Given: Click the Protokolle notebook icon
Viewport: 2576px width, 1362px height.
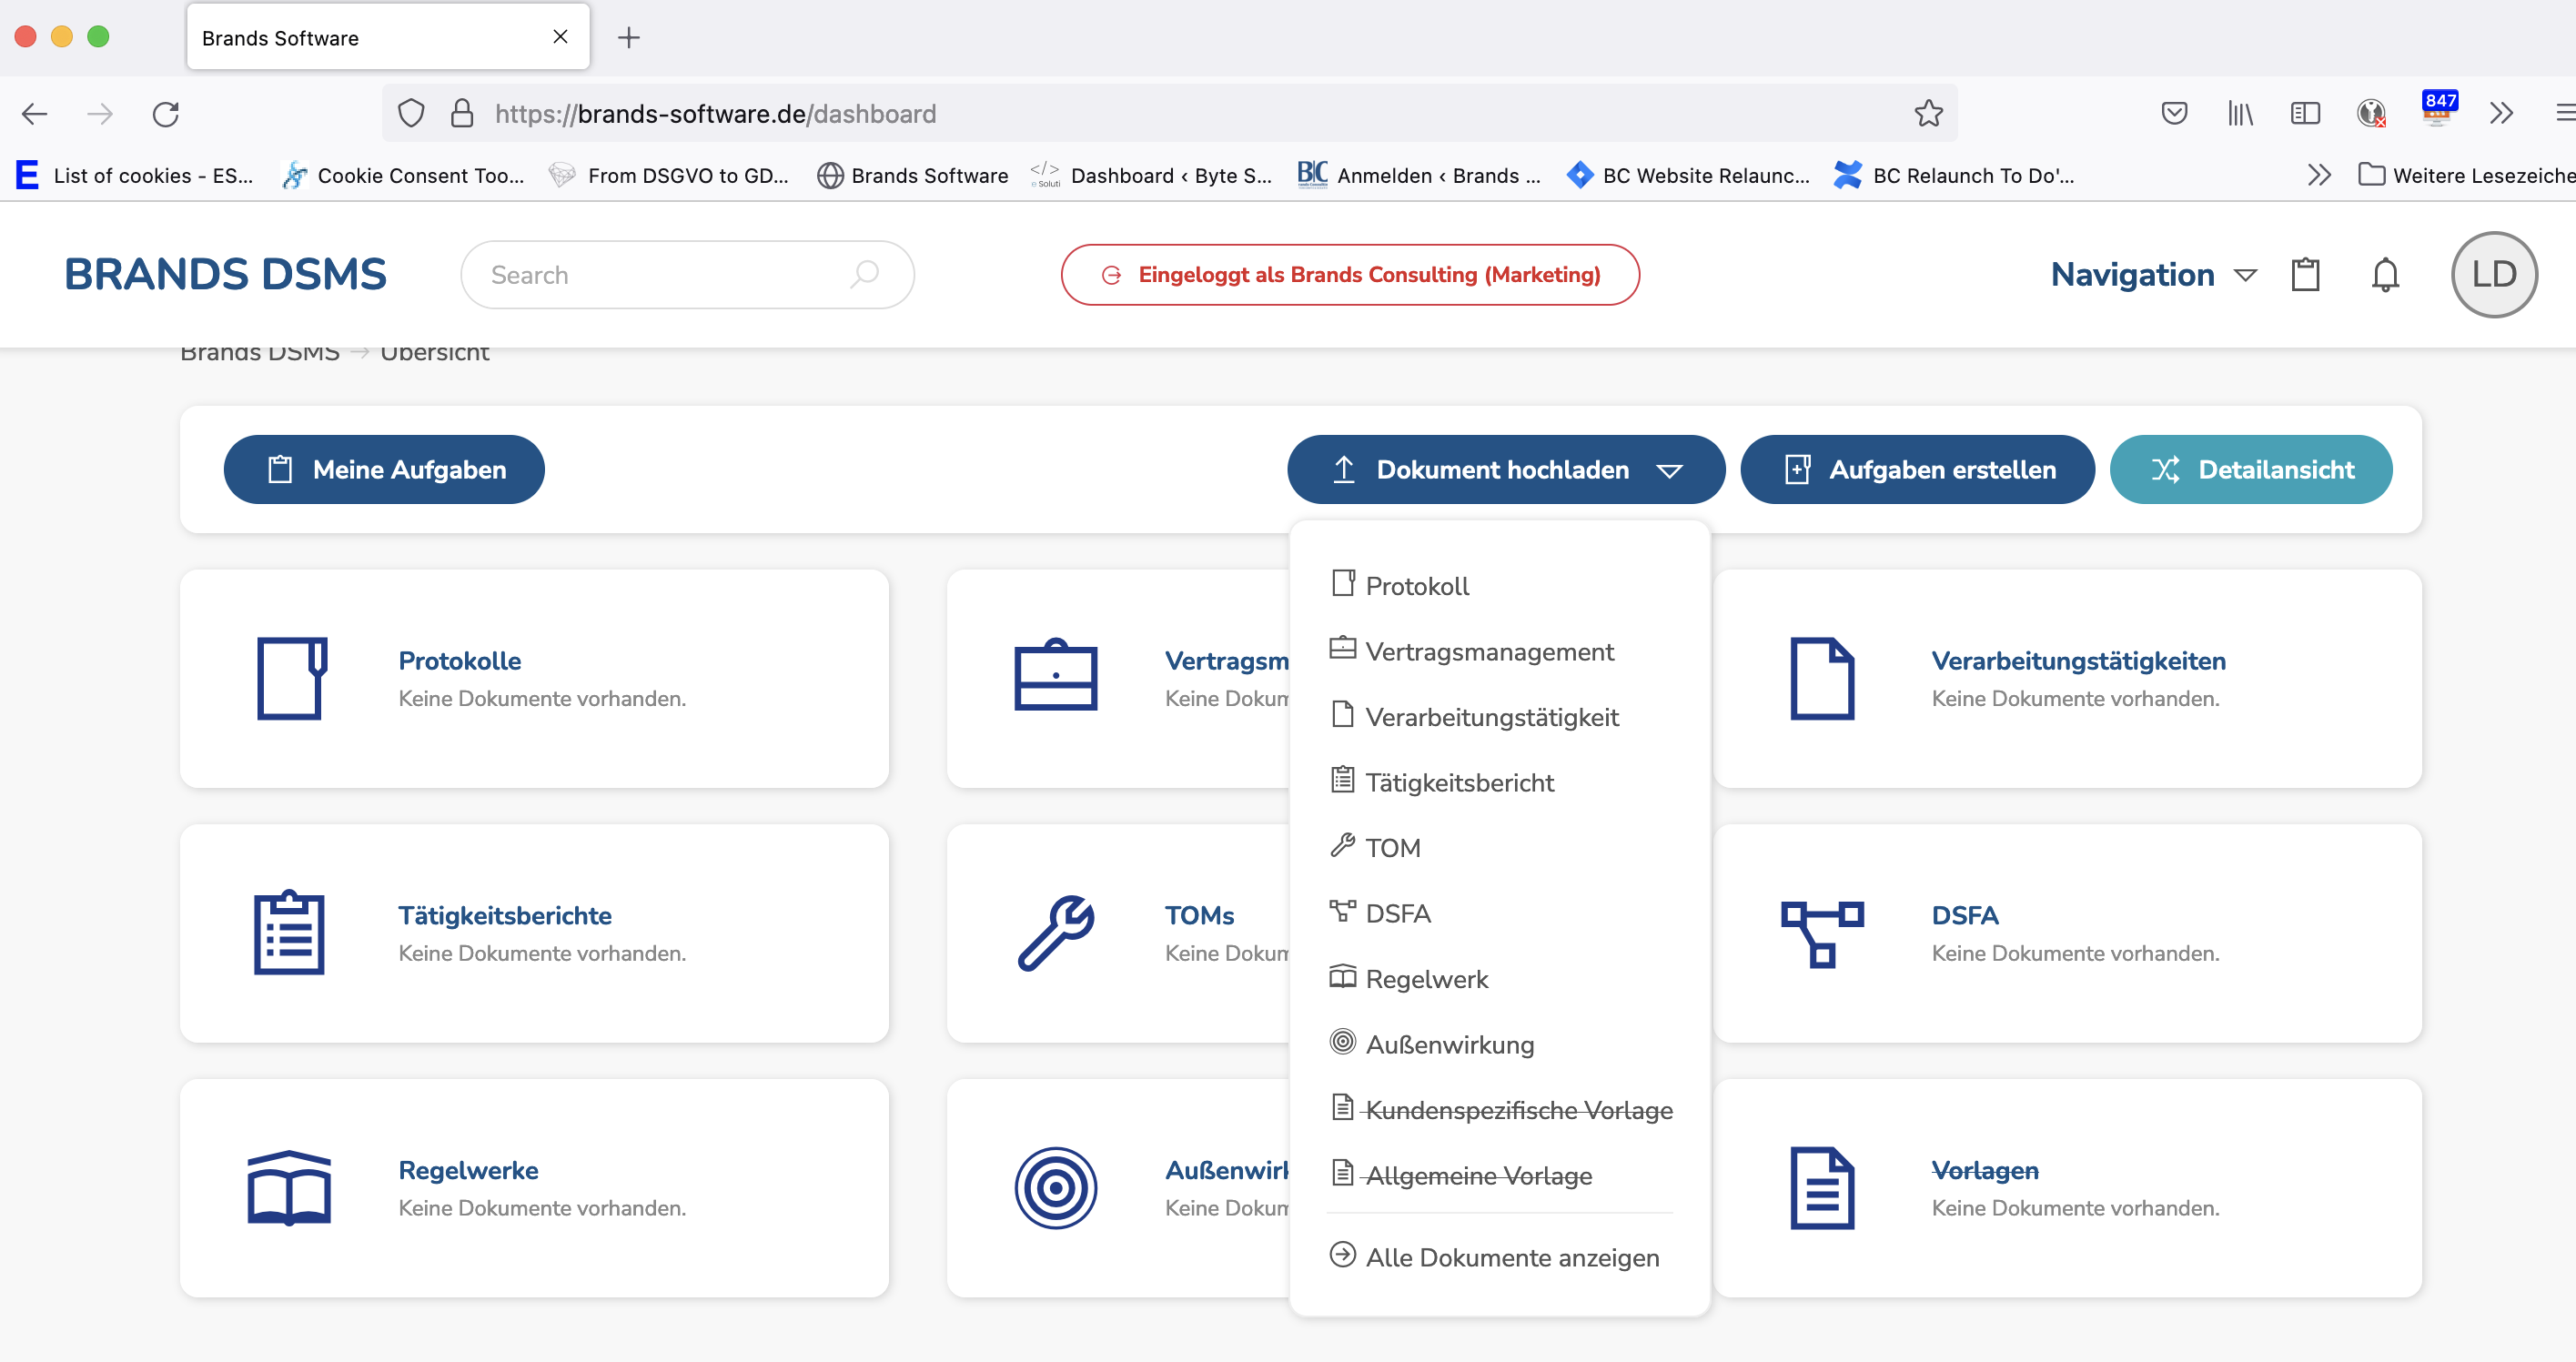Looking at the screenshot, I should click(290, 678).
